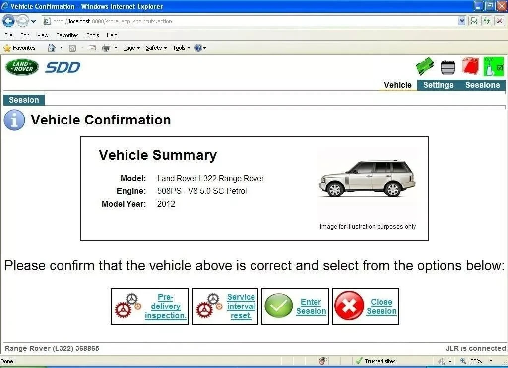Open the Page command dropdown
This screenshot has height=368, width=508.
[131, 48]
